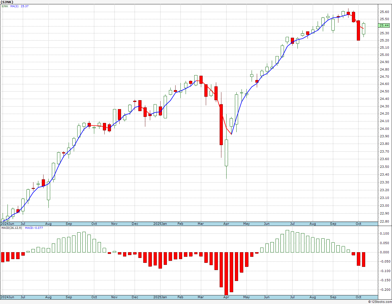Click the last red MACD histogram bar in October

(x=364, y=259)
